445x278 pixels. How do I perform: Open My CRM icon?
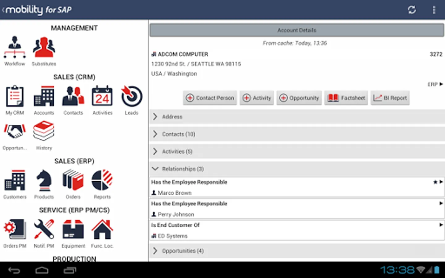(15, 96)
